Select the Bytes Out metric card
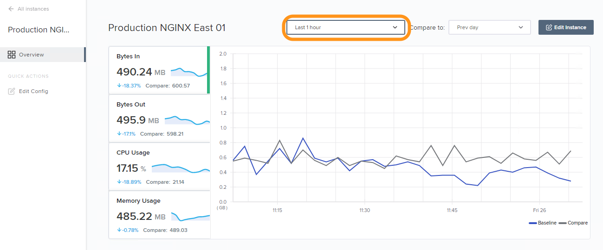The image size is (603, 250). (x=159, y=119)
